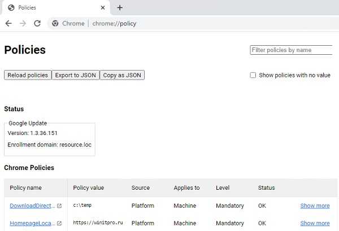Click Mandatory in the DownloadDirect row
Screen dimensions: 339x231
(x=230, y=206)
